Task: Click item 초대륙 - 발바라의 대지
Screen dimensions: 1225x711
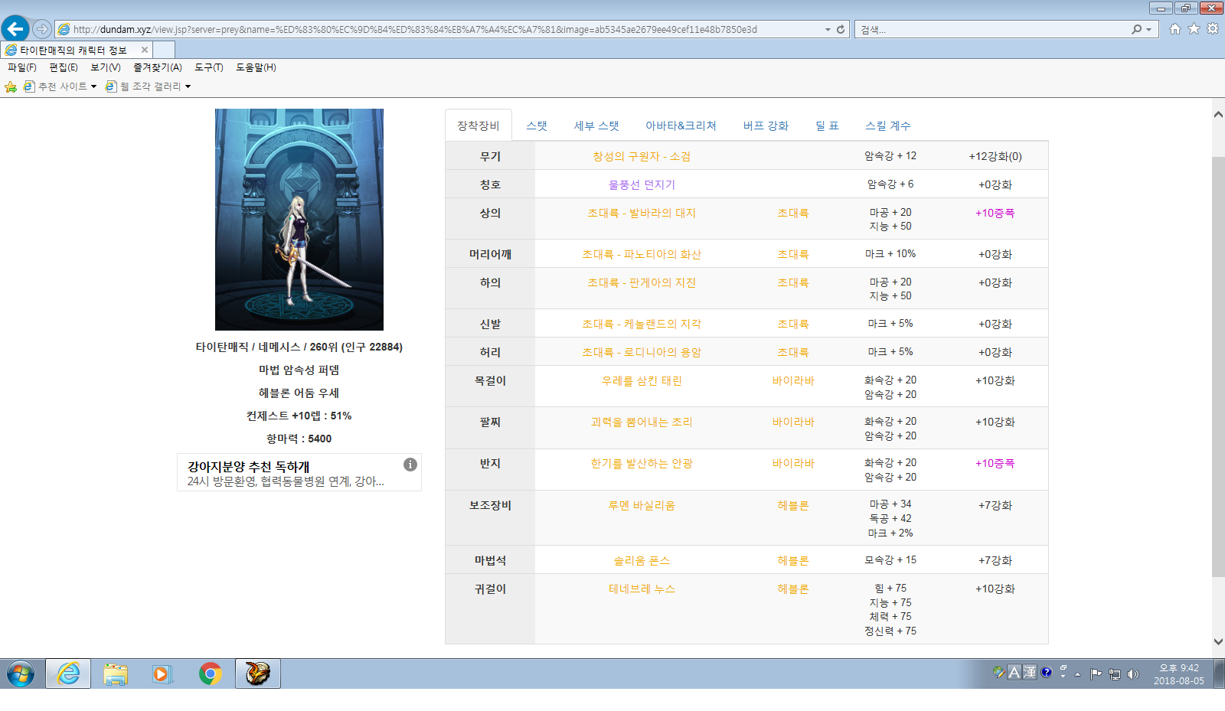Action: click(642, 213)
